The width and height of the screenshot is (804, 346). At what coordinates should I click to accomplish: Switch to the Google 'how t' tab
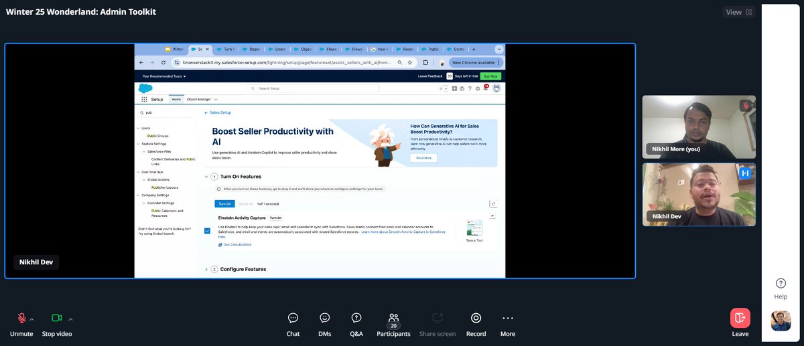[x=380, y=49]
